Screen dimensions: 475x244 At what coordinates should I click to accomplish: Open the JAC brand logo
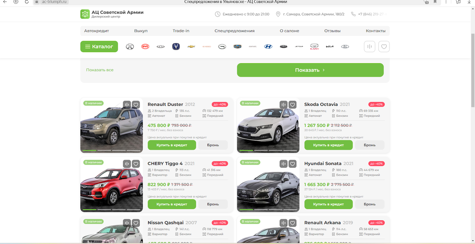pos(283,47)
